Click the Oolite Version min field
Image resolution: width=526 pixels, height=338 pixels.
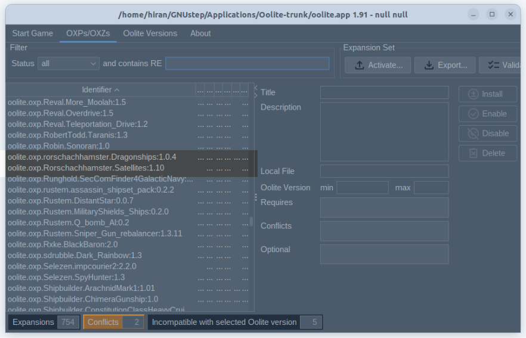tap(363, 188)
